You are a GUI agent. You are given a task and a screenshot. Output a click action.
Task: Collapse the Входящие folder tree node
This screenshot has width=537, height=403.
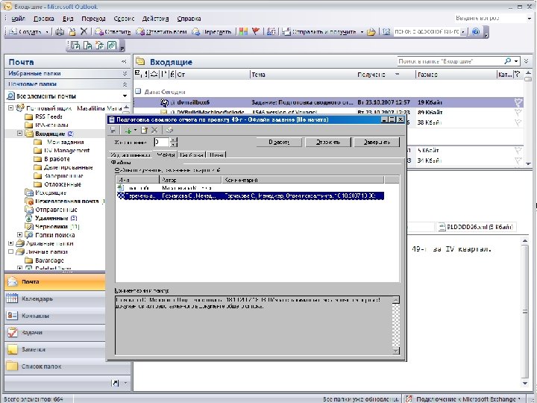(x=19, y=134)
